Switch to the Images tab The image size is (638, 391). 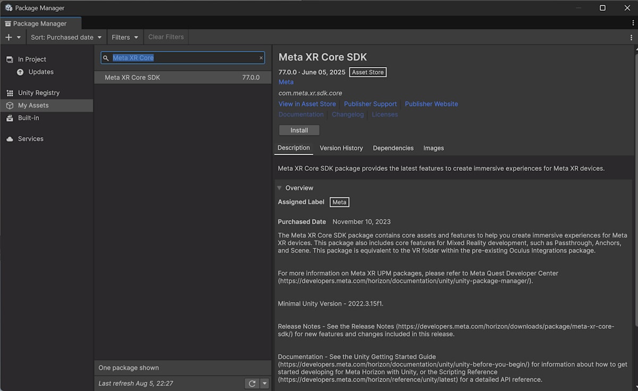(x=433, y=148)
